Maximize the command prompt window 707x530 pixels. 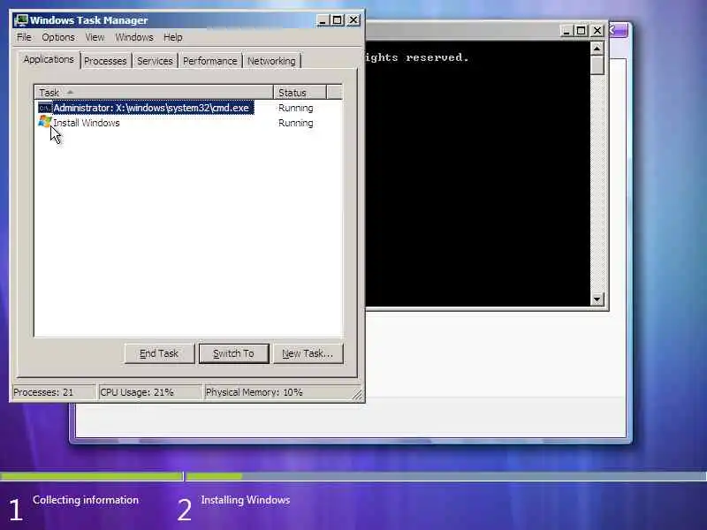(x=582, y=31)
